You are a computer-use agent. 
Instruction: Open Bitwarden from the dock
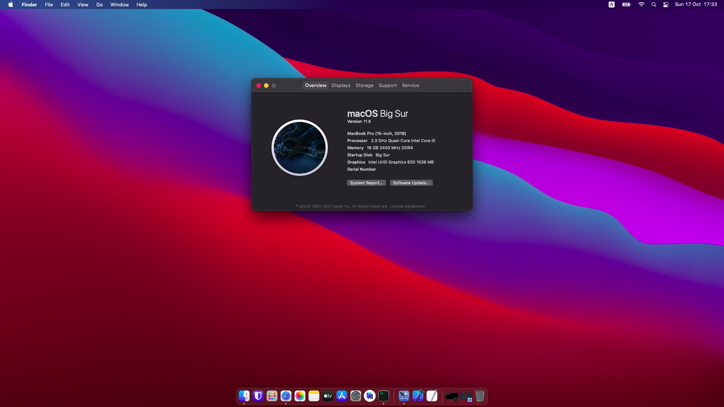(258, 396)
